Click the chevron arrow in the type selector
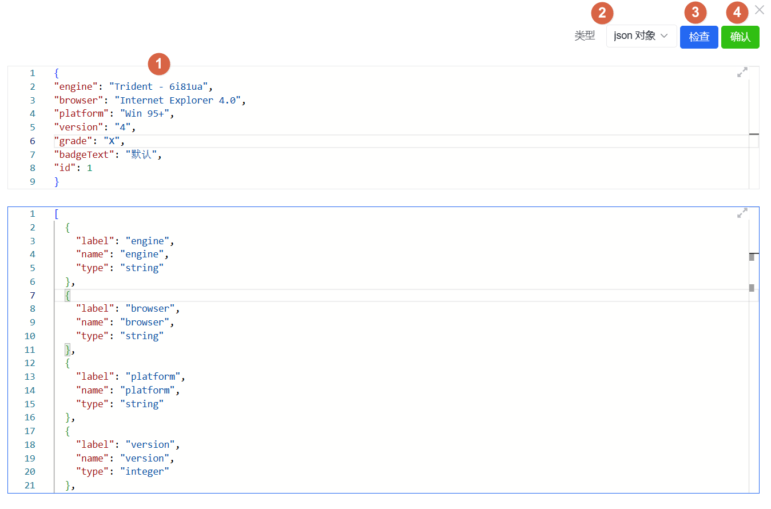The width and height of the screenshot is (771, 509). click(664, 36)
